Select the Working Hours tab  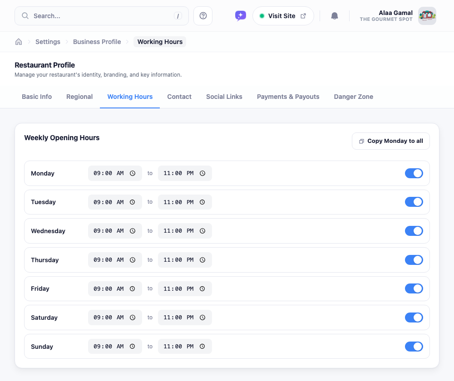(x=130, y=97)
